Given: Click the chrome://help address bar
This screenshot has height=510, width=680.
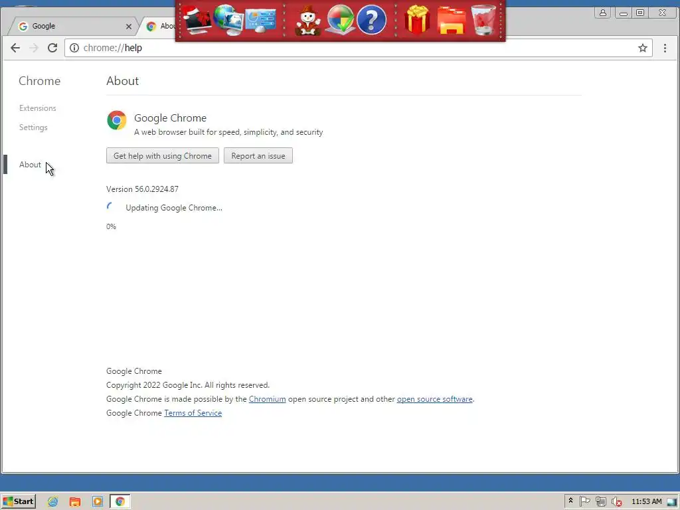Looking at the screenshot, I should pyautogui.click(x=358, y=48).
